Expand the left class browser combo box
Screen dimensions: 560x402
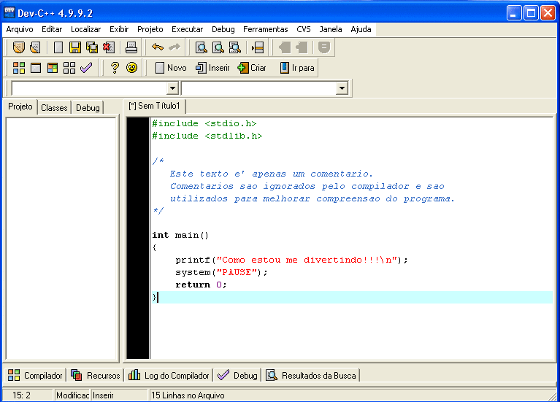(172, 88)
